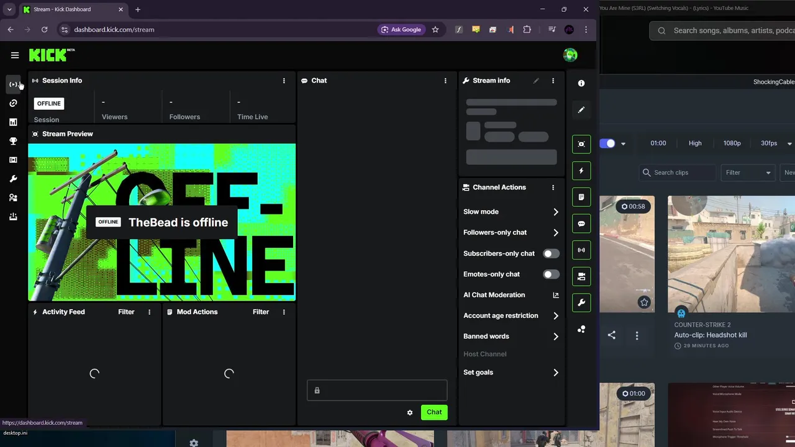Open the Stream page from left sidebar
Image resolution: width=795 pixels, height=447 pixels.
click(x=14, y=84)
